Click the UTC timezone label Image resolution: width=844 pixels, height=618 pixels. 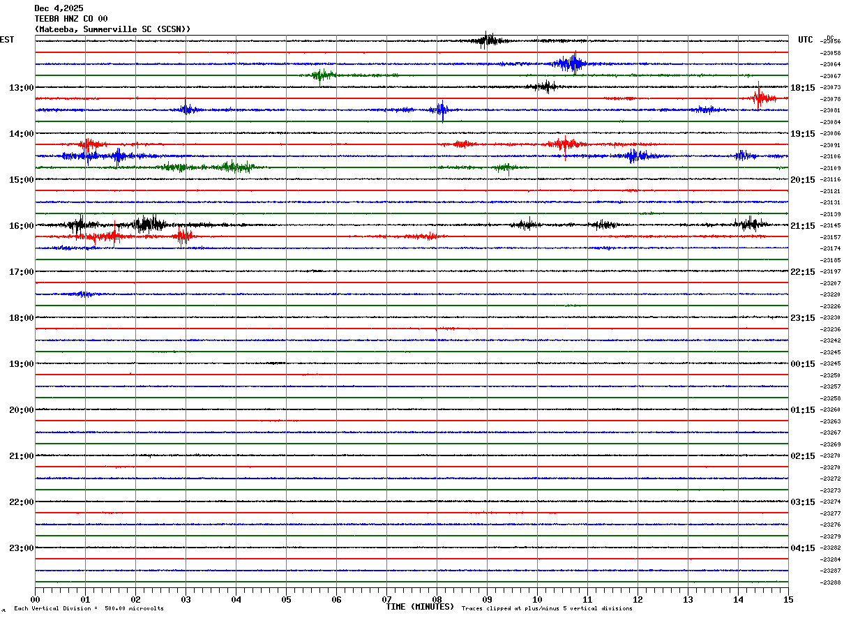(806, 40)
